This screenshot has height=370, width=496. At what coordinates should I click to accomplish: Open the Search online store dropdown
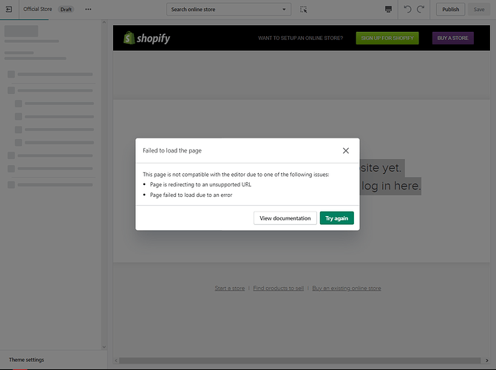coord(228,10)
